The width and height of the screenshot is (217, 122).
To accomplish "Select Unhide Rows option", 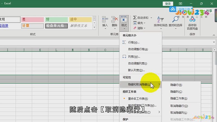I will point(181,106).
